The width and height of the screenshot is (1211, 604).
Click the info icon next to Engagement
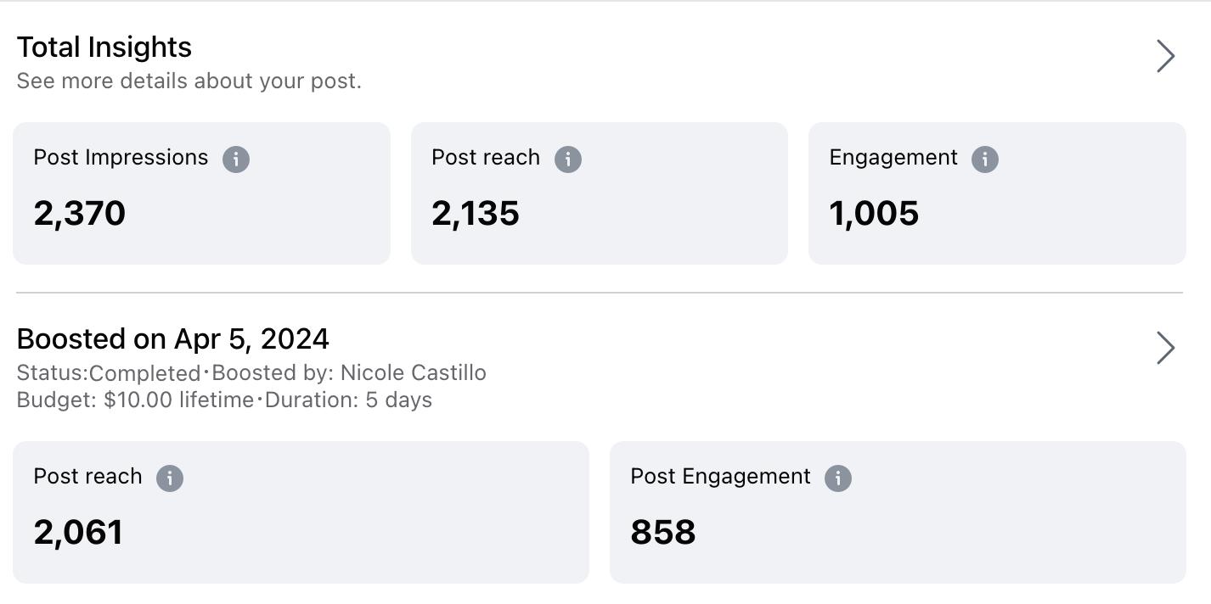click(985, 159)
